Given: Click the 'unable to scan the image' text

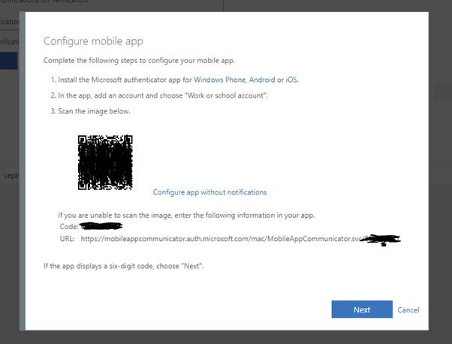Looking at the screenshot, I should tap(186, 216).
